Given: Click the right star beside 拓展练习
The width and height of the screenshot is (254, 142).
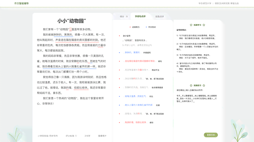Looking at the screenshot, I should (204, 85).
